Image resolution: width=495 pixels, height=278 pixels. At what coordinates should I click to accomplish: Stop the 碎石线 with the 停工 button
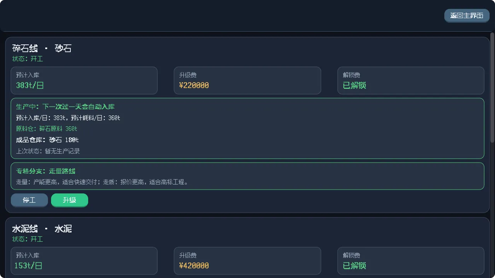click(29, 200)
